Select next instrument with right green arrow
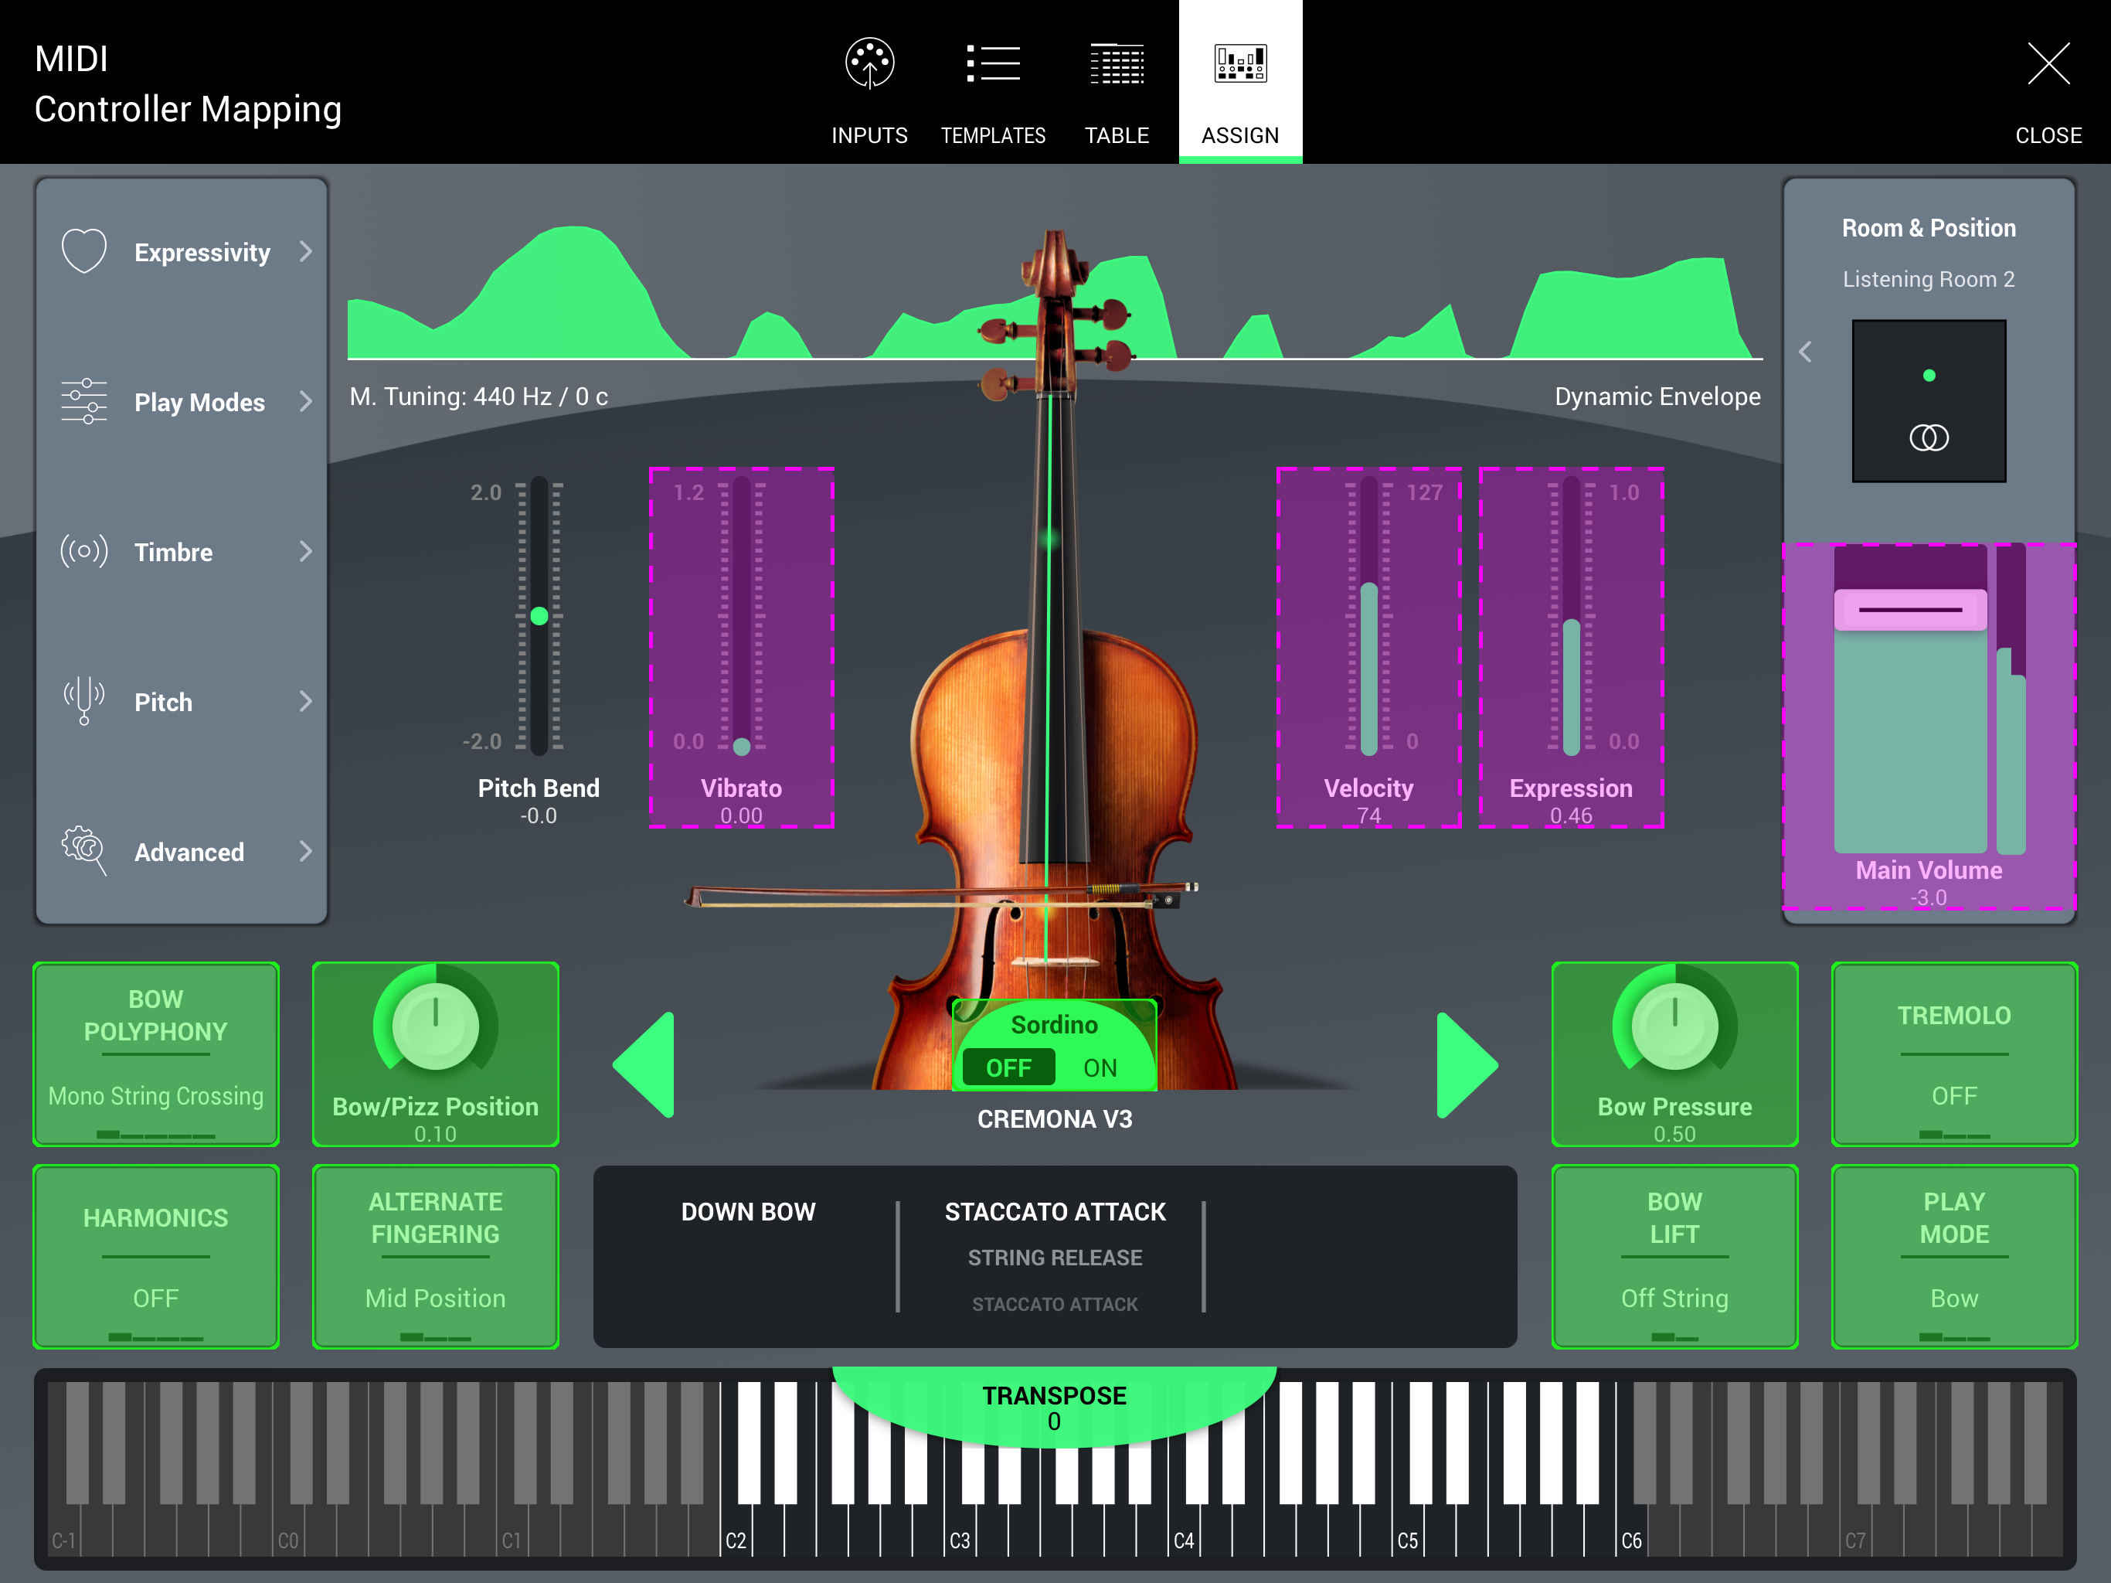The image size is (2111, 1583). (1467, 1064)
